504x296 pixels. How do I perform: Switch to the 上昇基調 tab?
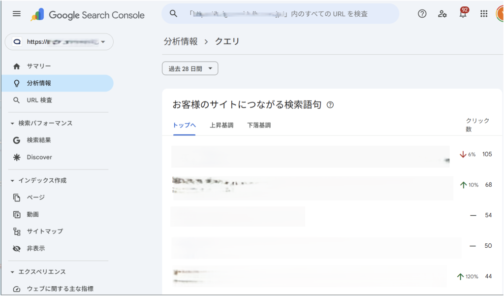(221, 125)
